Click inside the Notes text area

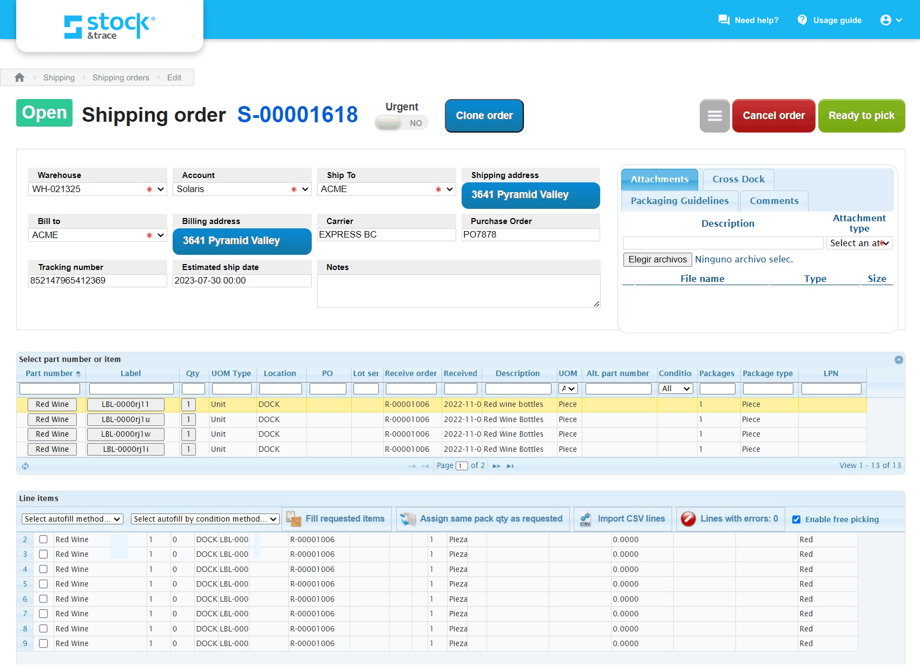(x=458, y=289)
